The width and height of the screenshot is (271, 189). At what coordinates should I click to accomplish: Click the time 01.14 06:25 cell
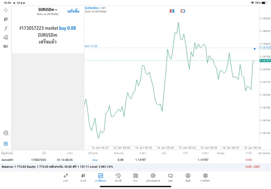(65, 160)
